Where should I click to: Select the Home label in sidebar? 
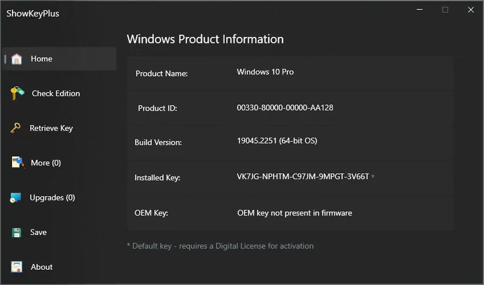click(41, 59)
